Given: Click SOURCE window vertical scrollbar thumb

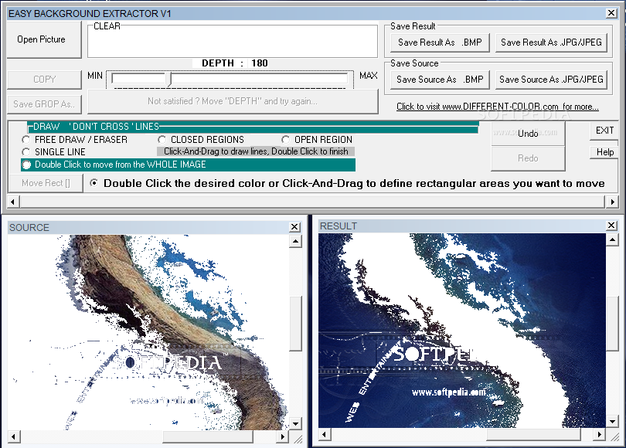Looking at the screenshot, I should pos(295,324).
